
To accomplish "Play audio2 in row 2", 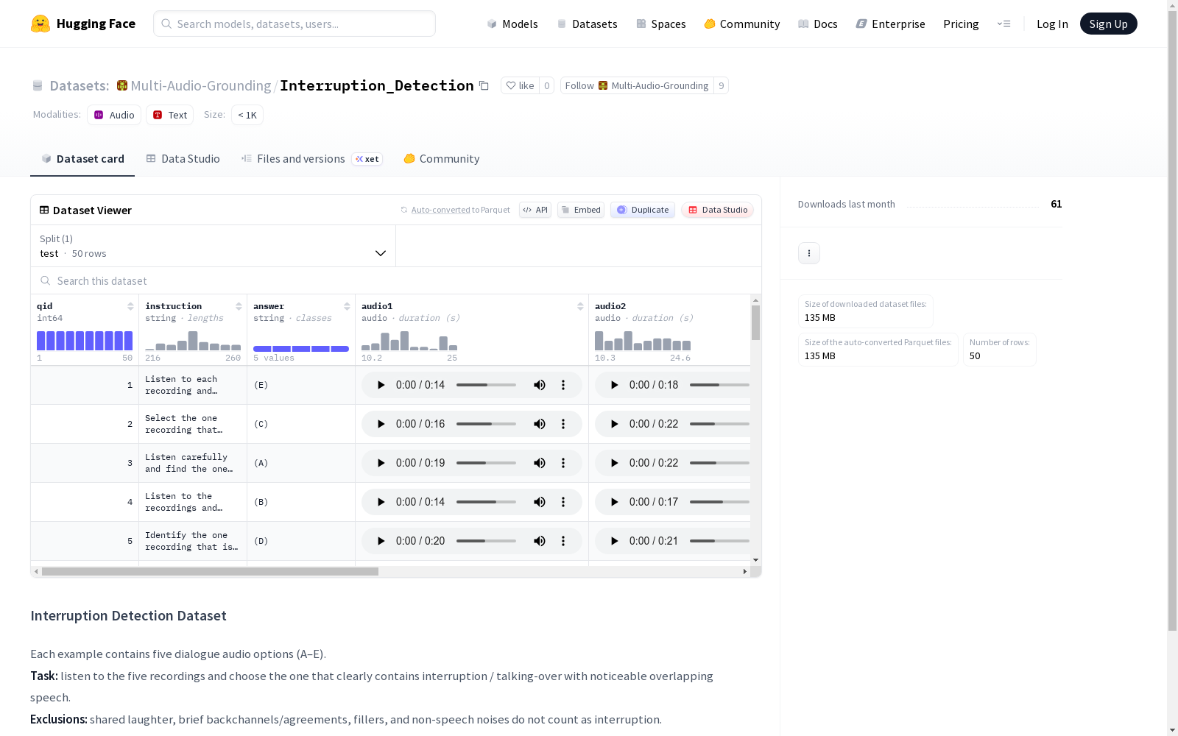I will pyautogui.click(x=614, y=424).
